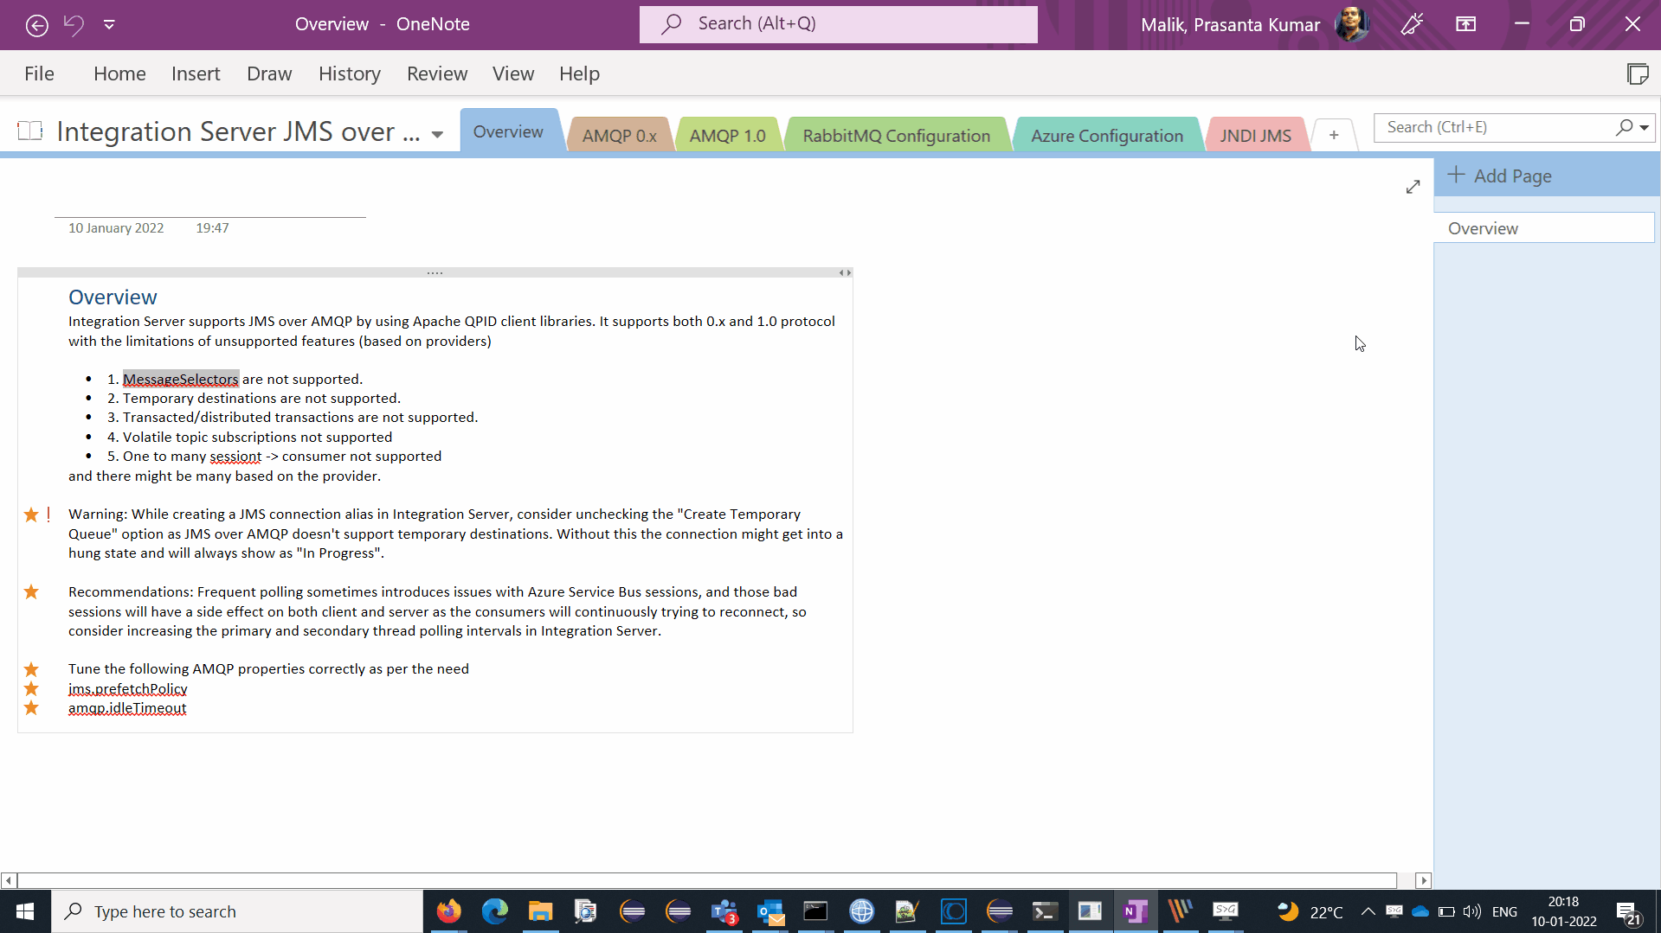Open Microsoft Edge from the taskbar
Image resolution: width=1661 pixels, height=933 pixels.
[x=494, y=911]
